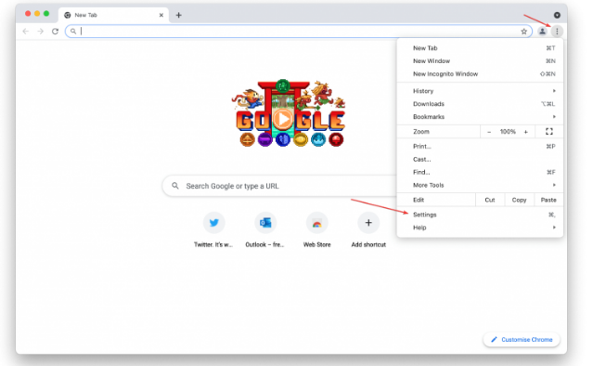Focus the Search Google or type a URL box
Viewport: 606px width, 366px height.
click(x=280, y=186)
